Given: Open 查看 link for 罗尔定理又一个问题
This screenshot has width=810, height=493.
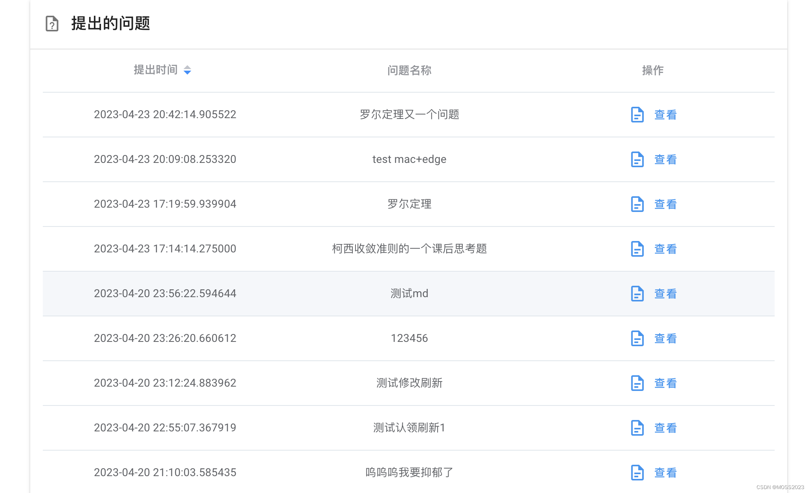Looking at the screenshot, I should [x=665, y=115].
